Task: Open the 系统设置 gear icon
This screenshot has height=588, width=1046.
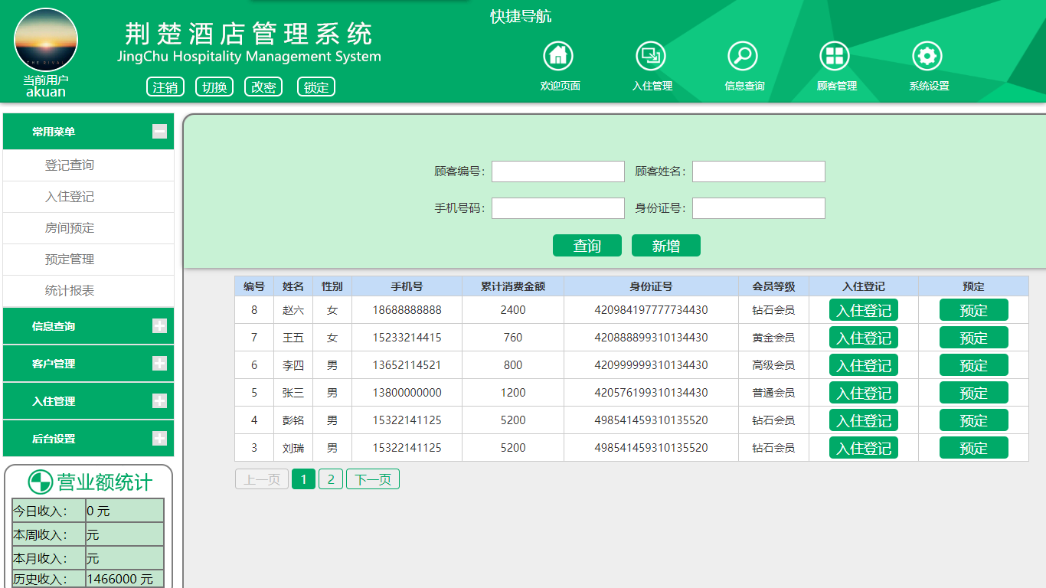Action: (x=927, y=56)
